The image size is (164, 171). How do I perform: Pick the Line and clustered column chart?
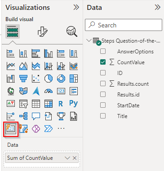tap(61, 66)
